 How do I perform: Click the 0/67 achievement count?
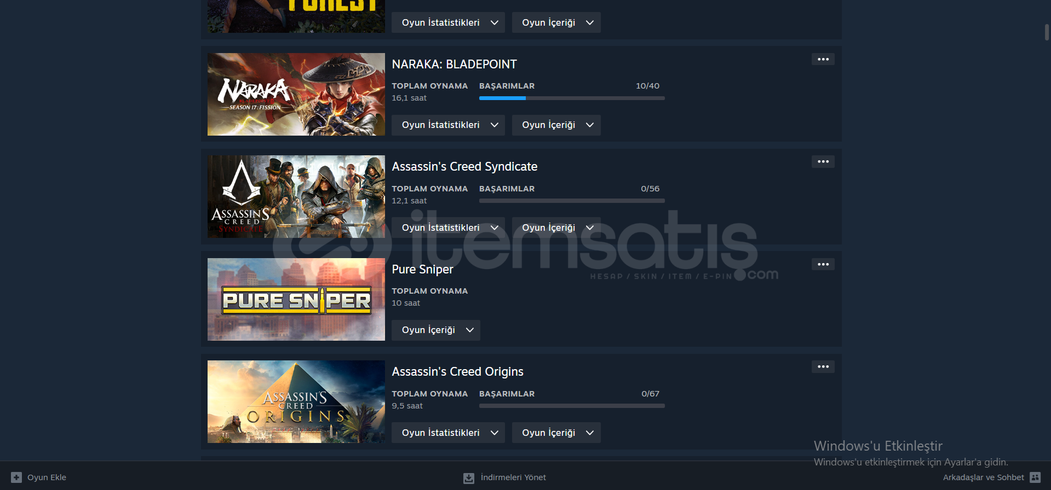(x=650, y=394)
